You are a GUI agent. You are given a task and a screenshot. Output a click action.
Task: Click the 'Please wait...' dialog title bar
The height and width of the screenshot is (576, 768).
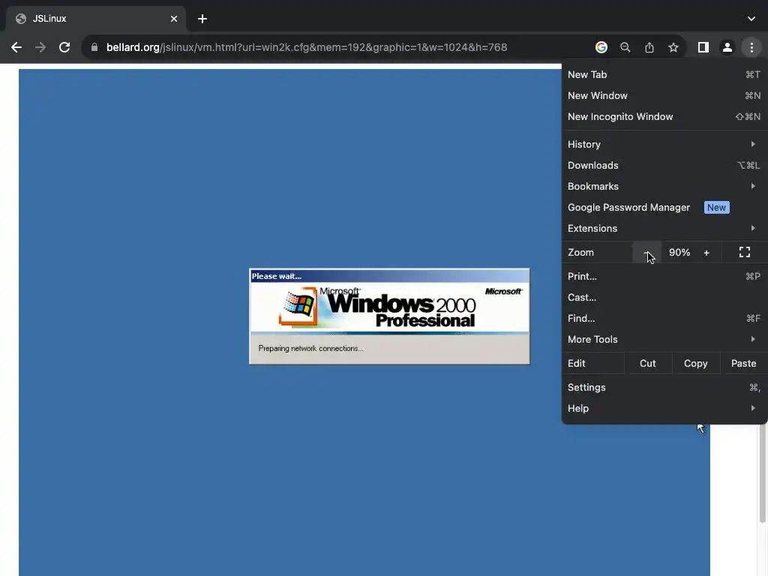[x=389, y=276]
